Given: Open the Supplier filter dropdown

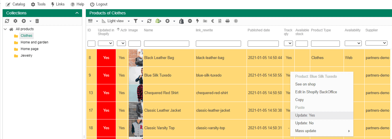Looking at the screenshot, I should 376,43.
